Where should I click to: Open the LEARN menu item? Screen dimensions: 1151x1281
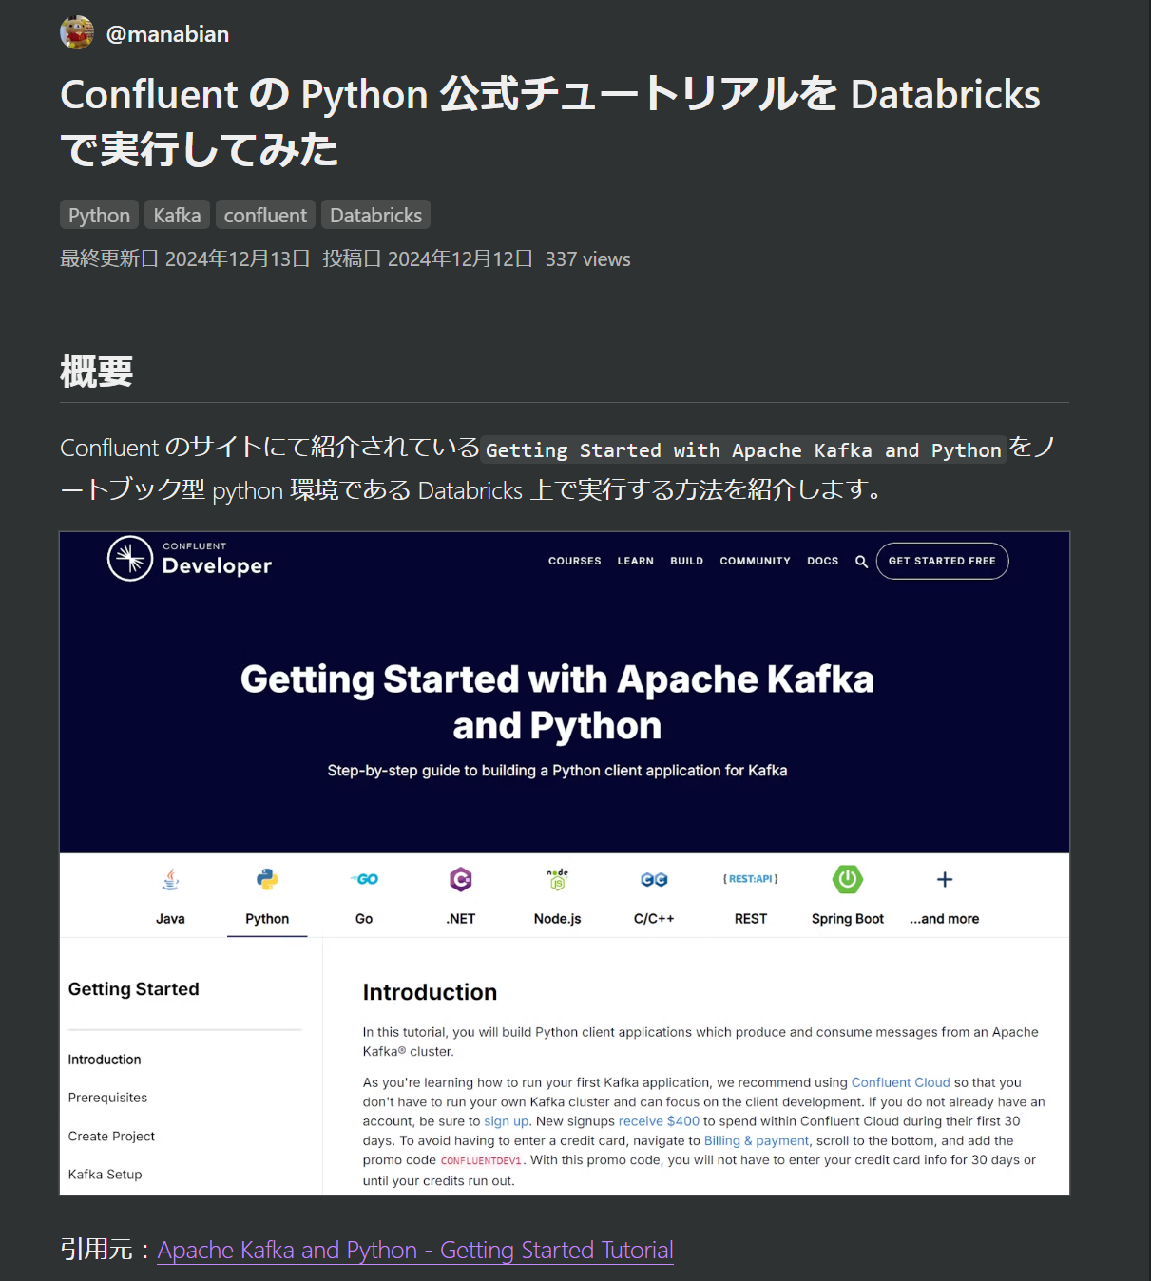pos(635,561)
